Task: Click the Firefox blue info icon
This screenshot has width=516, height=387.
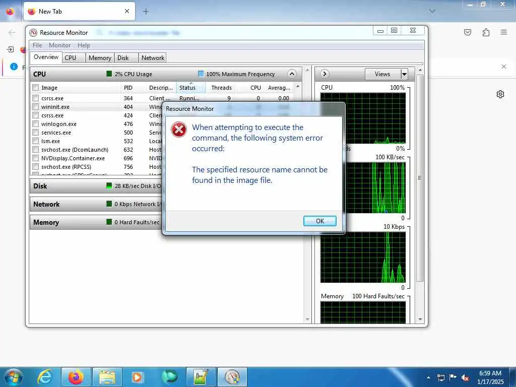Action: click(14, 67)
